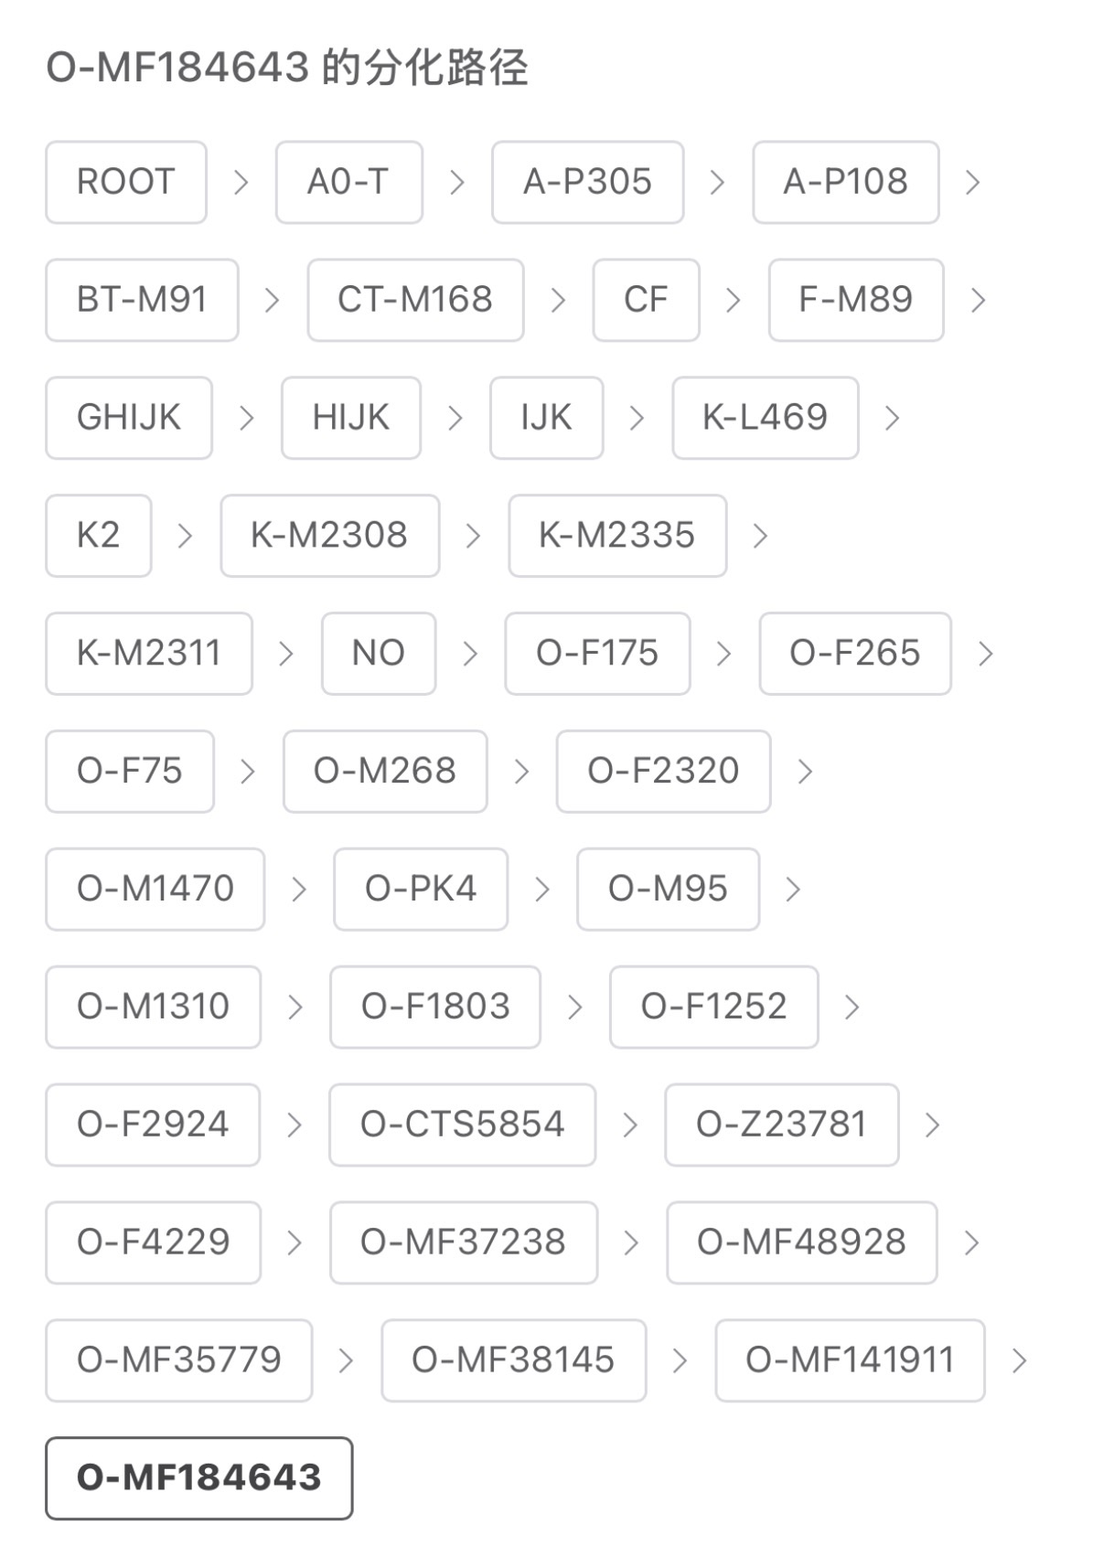The width and height of the screenshot is (1103, 1567).
Task: Click the BT-M91 tag
Action: click(142, 300)
